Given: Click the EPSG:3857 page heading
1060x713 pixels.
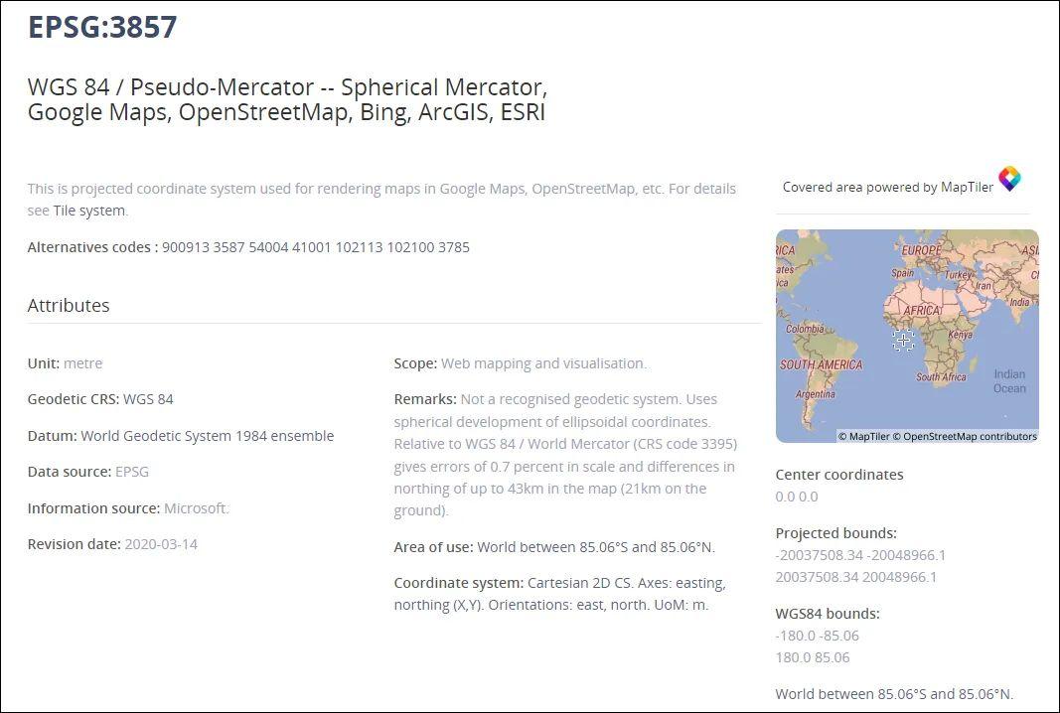Looking at the screenshot, I should pyautogui.click(x=102, y=27).
